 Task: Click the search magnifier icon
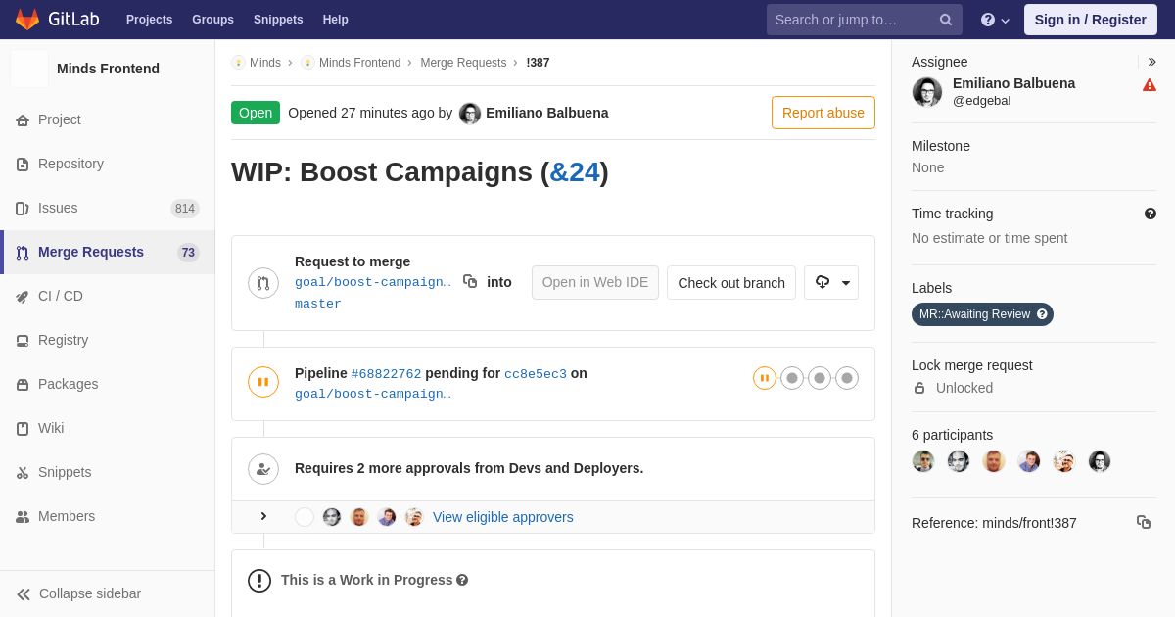point(946,20)
